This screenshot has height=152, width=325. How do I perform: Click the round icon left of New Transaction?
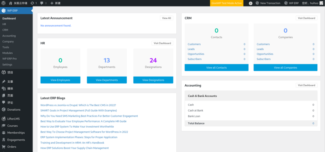[x=251, y=3]
